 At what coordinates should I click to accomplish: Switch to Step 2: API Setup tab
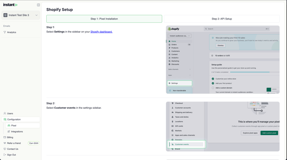point(222,19)
